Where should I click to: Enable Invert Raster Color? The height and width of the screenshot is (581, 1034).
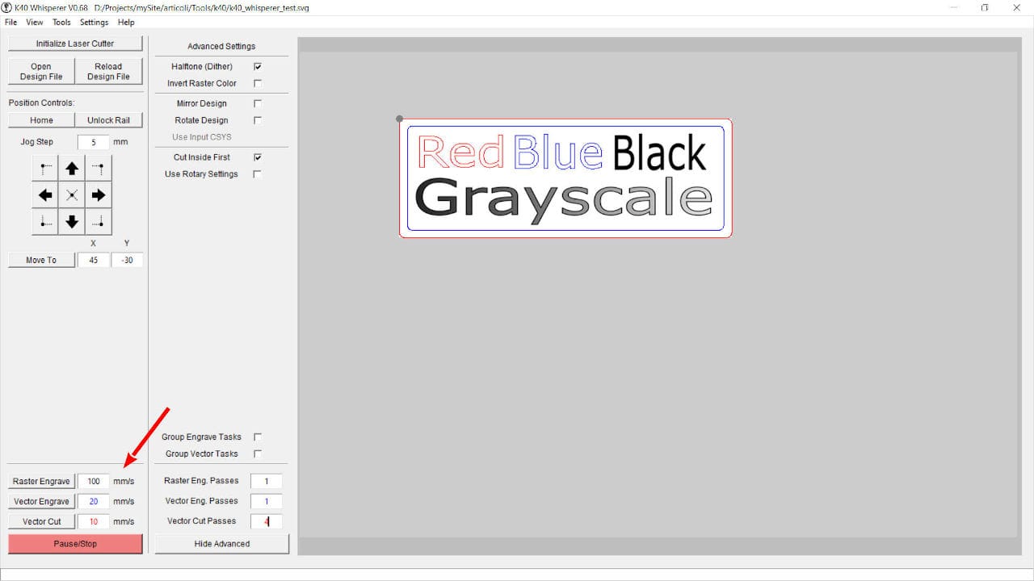point(257,83)
